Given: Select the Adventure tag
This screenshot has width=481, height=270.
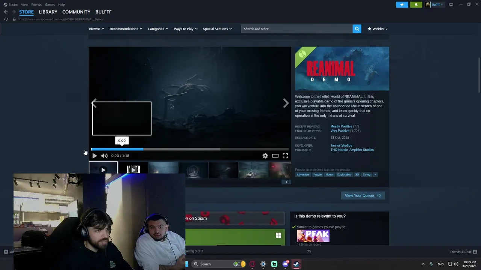Looking at the screenshot, I should tap(303, 174).
